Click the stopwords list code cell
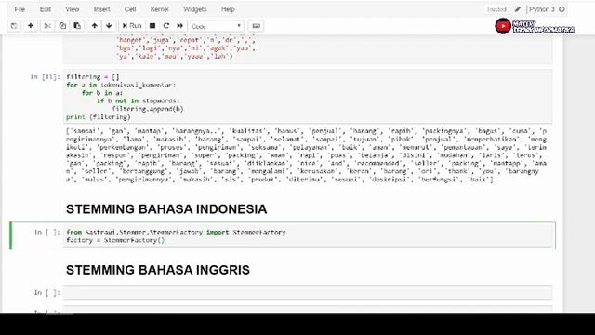Image resolution: width=595 pixels, height=335 pixels. pos(308,49)
